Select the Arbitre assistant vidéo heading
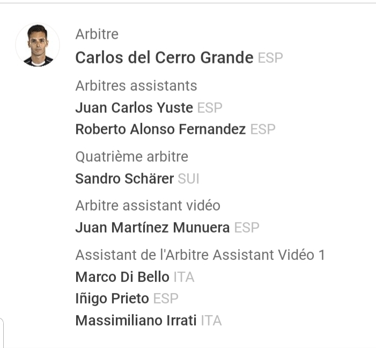The image size is (376, 348). coord(148,206)
